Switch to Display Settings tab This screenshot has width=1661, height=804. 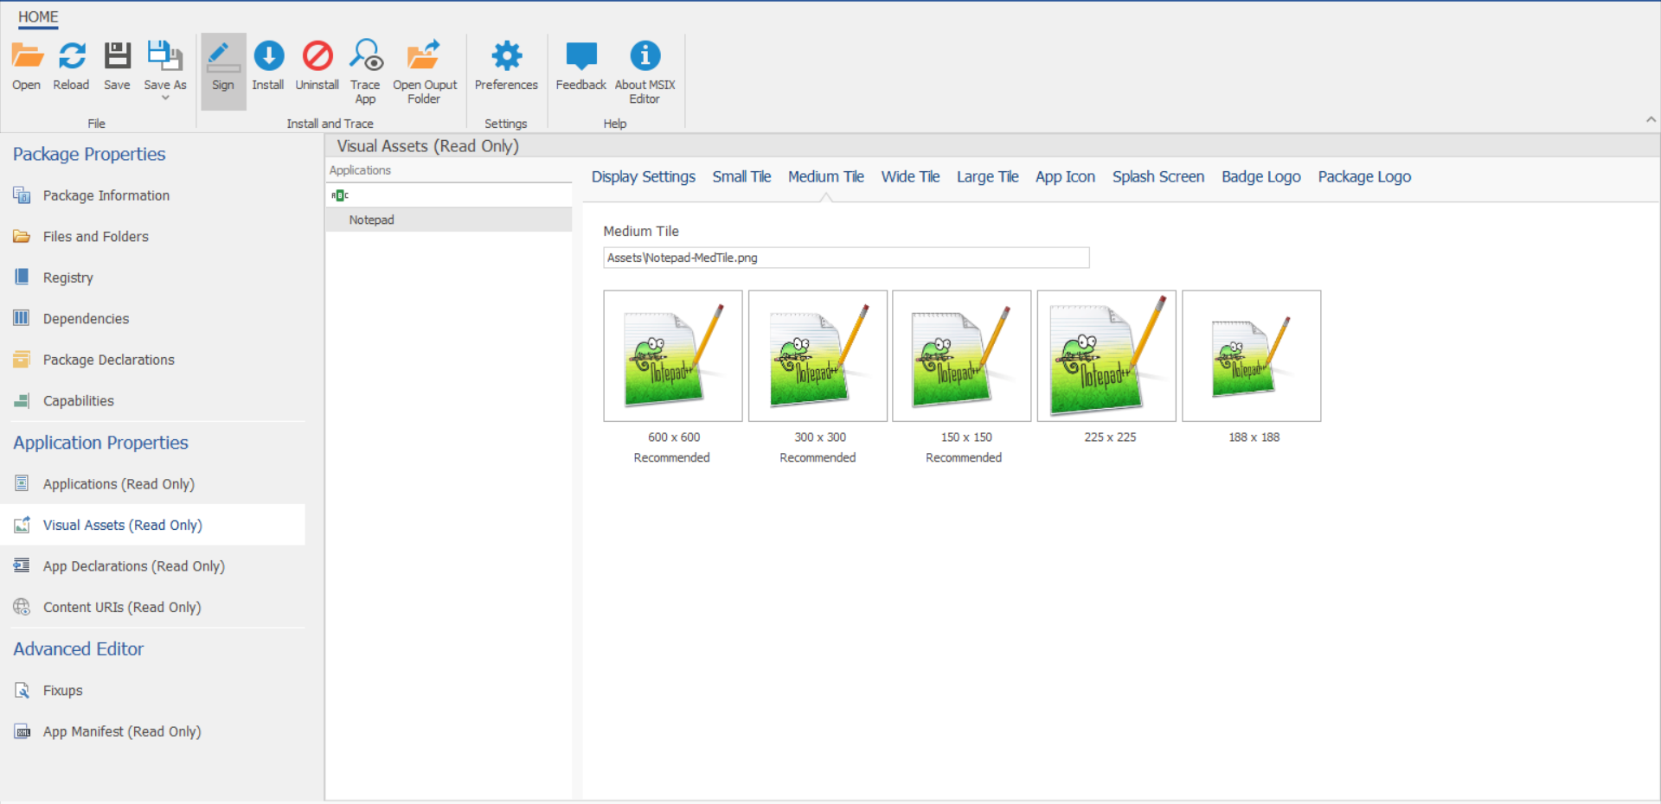click(643, 176)
